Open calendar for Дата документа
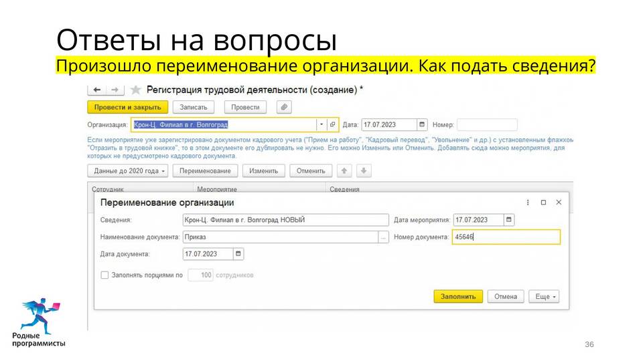Image resolution: width=643 pixels, height=361 pixels. click(x=238, y=254)
